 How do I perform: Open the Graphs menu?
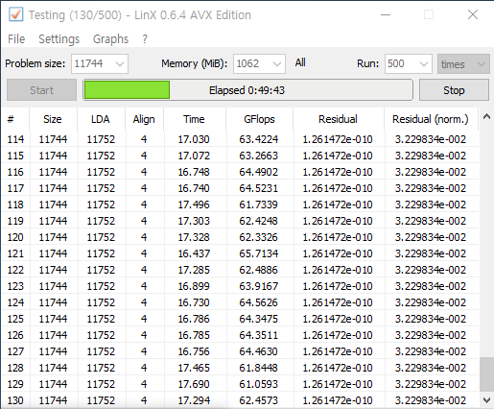(x=110, y=39)
